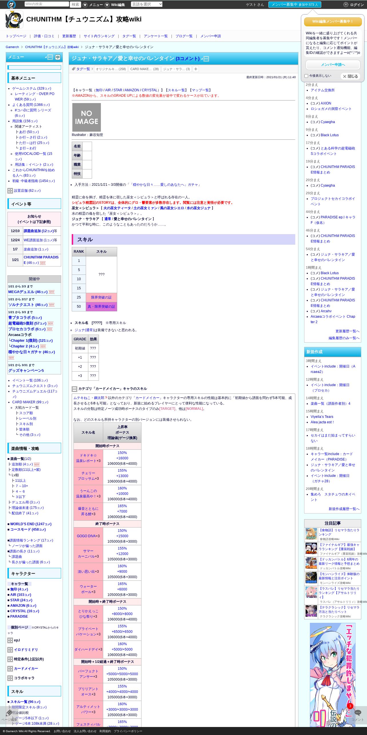Expand the カードメイカー character list
The width and height of the screenshot is (367, 735).
[10, 669]
